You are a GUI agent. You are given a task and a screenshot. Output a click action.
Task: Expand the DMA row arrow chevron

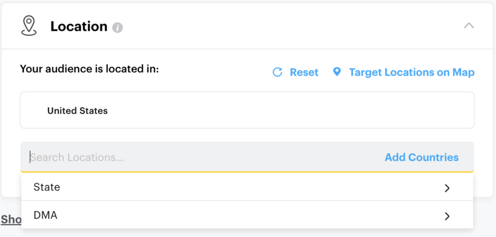447,216
